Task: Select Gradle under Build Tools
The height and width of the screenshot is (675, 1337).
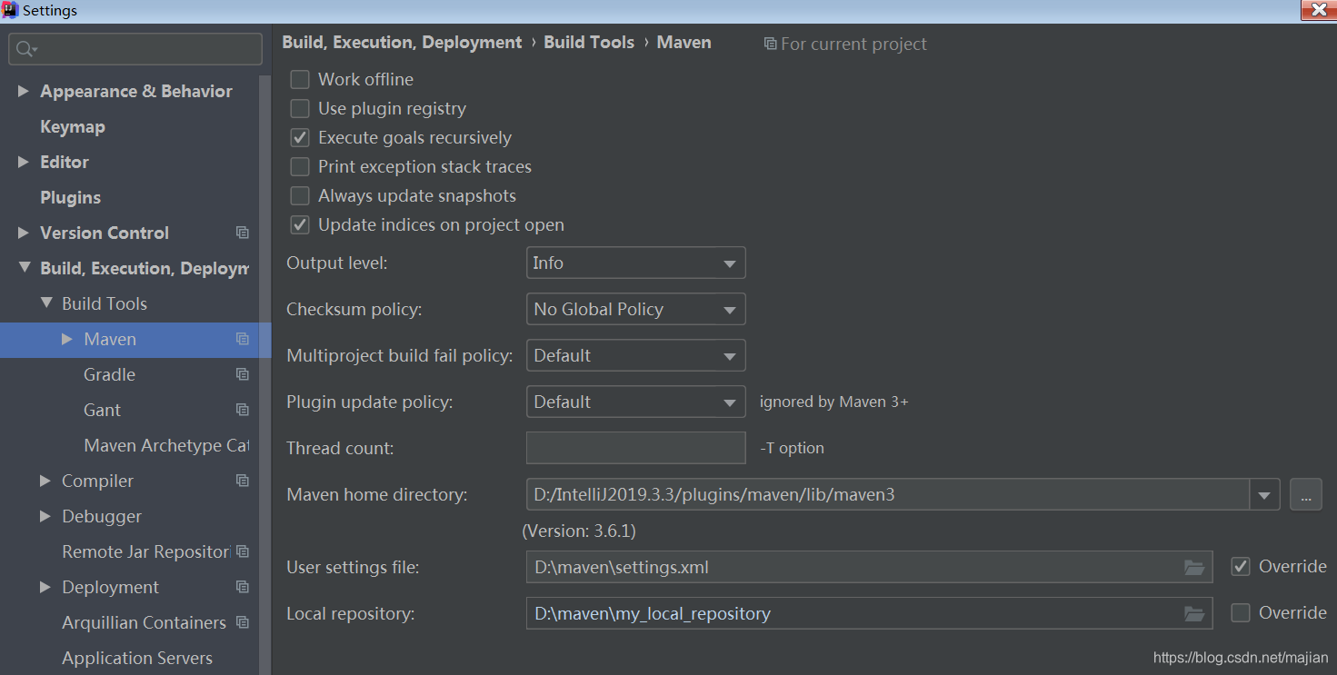Action: click(109, 374)
